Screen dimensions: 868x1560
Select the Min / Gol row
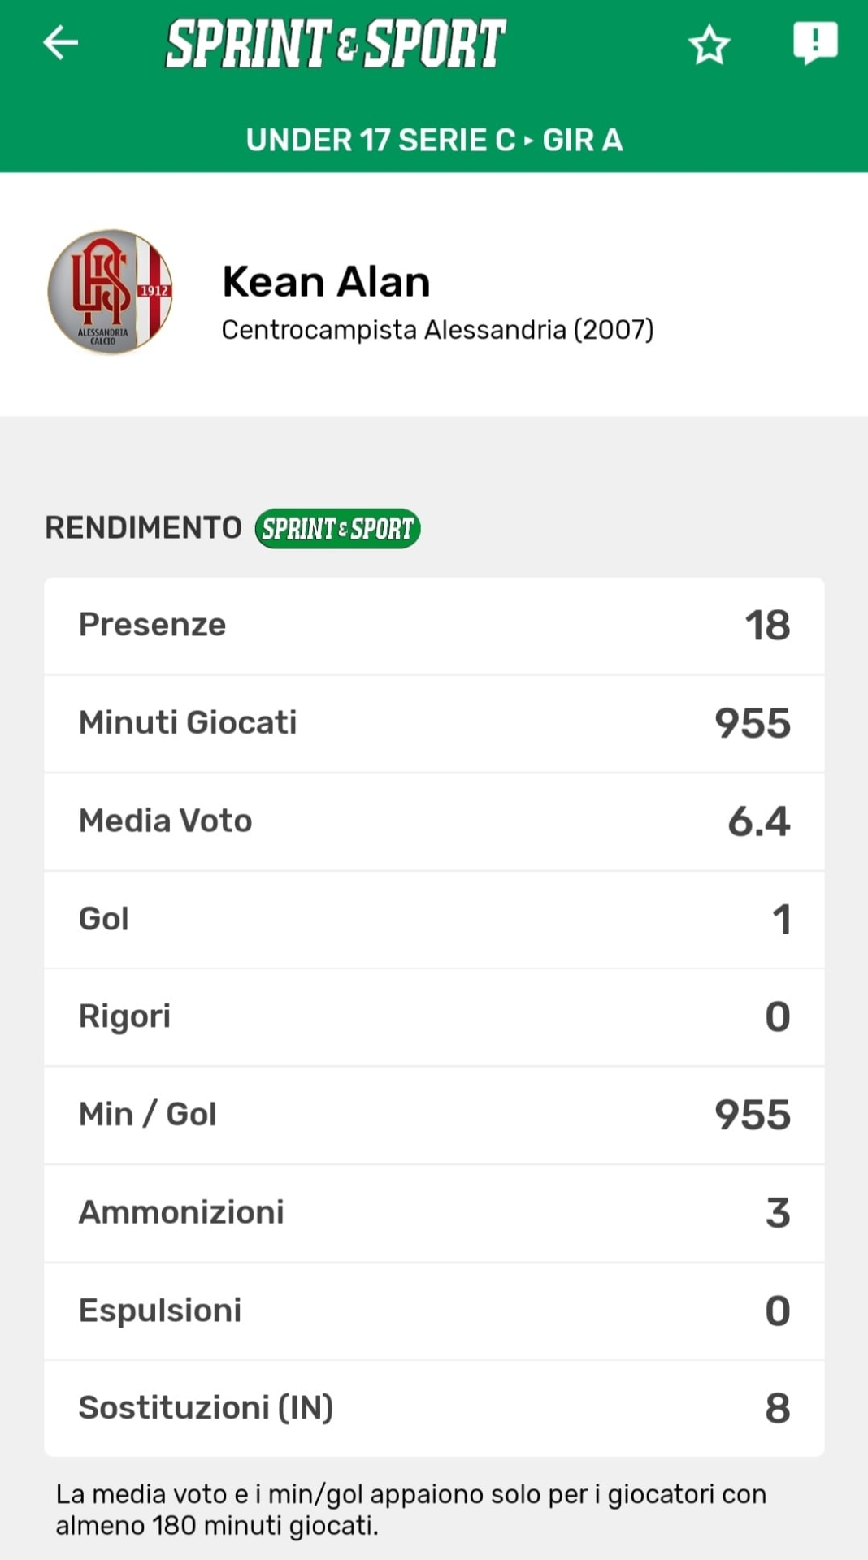tap(434, 1115)
